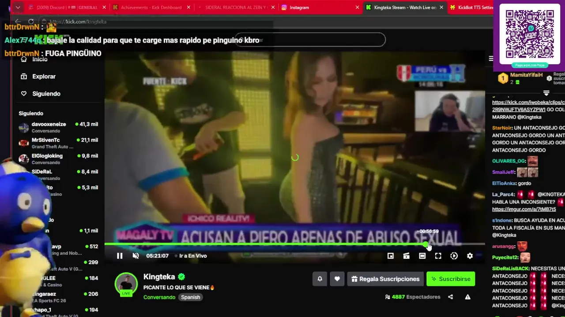Open Kingteka's live avatar

(126, 284)
